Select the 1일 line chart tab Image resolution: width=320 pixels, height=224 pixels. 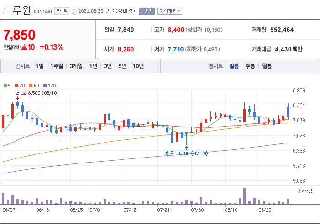40,66
